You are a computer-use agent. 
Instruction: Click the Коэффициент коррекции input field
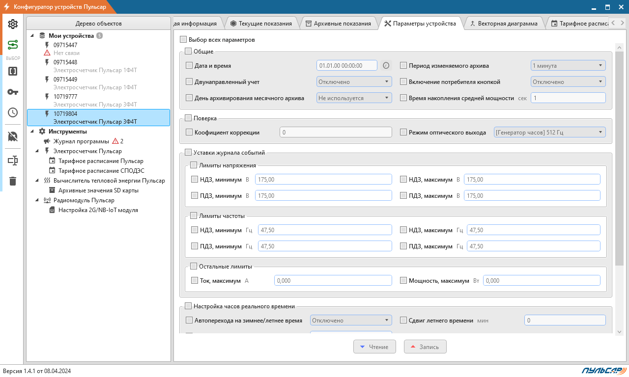pyautogui.click(x=336, y=132)
